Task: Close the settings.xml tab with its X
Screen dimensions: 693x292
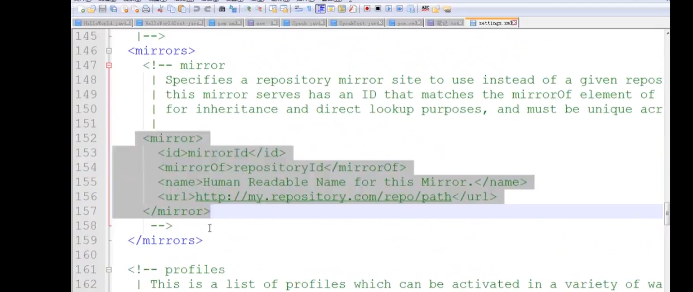Action: 514,23
